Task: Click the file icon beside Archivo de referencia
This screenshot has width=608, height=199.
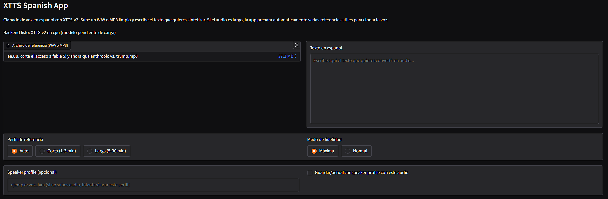Action: pos(8,46)
